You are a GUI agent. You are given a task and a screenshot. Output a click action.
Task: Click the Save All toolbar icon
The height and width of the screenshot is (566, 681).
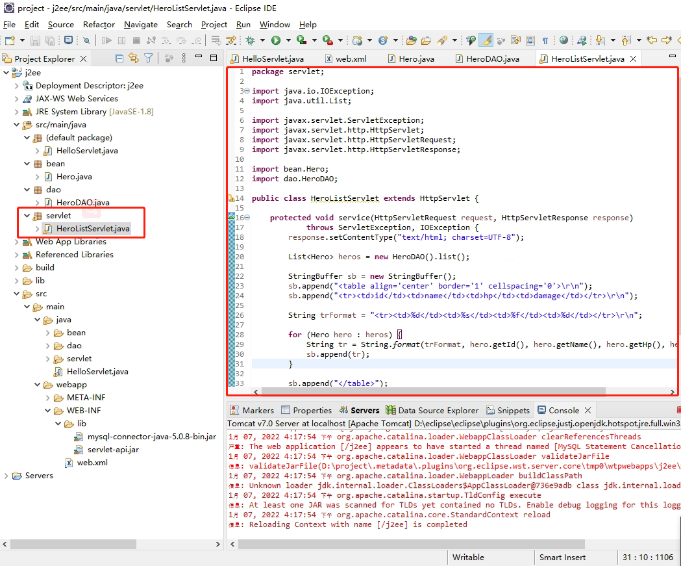(x=51, y=40)
